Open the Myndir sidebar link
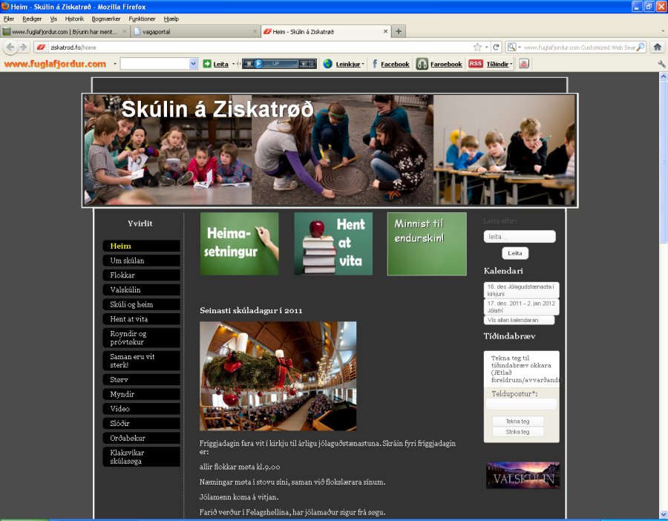Screen dimensions: 668x521 tap(142, 395)
